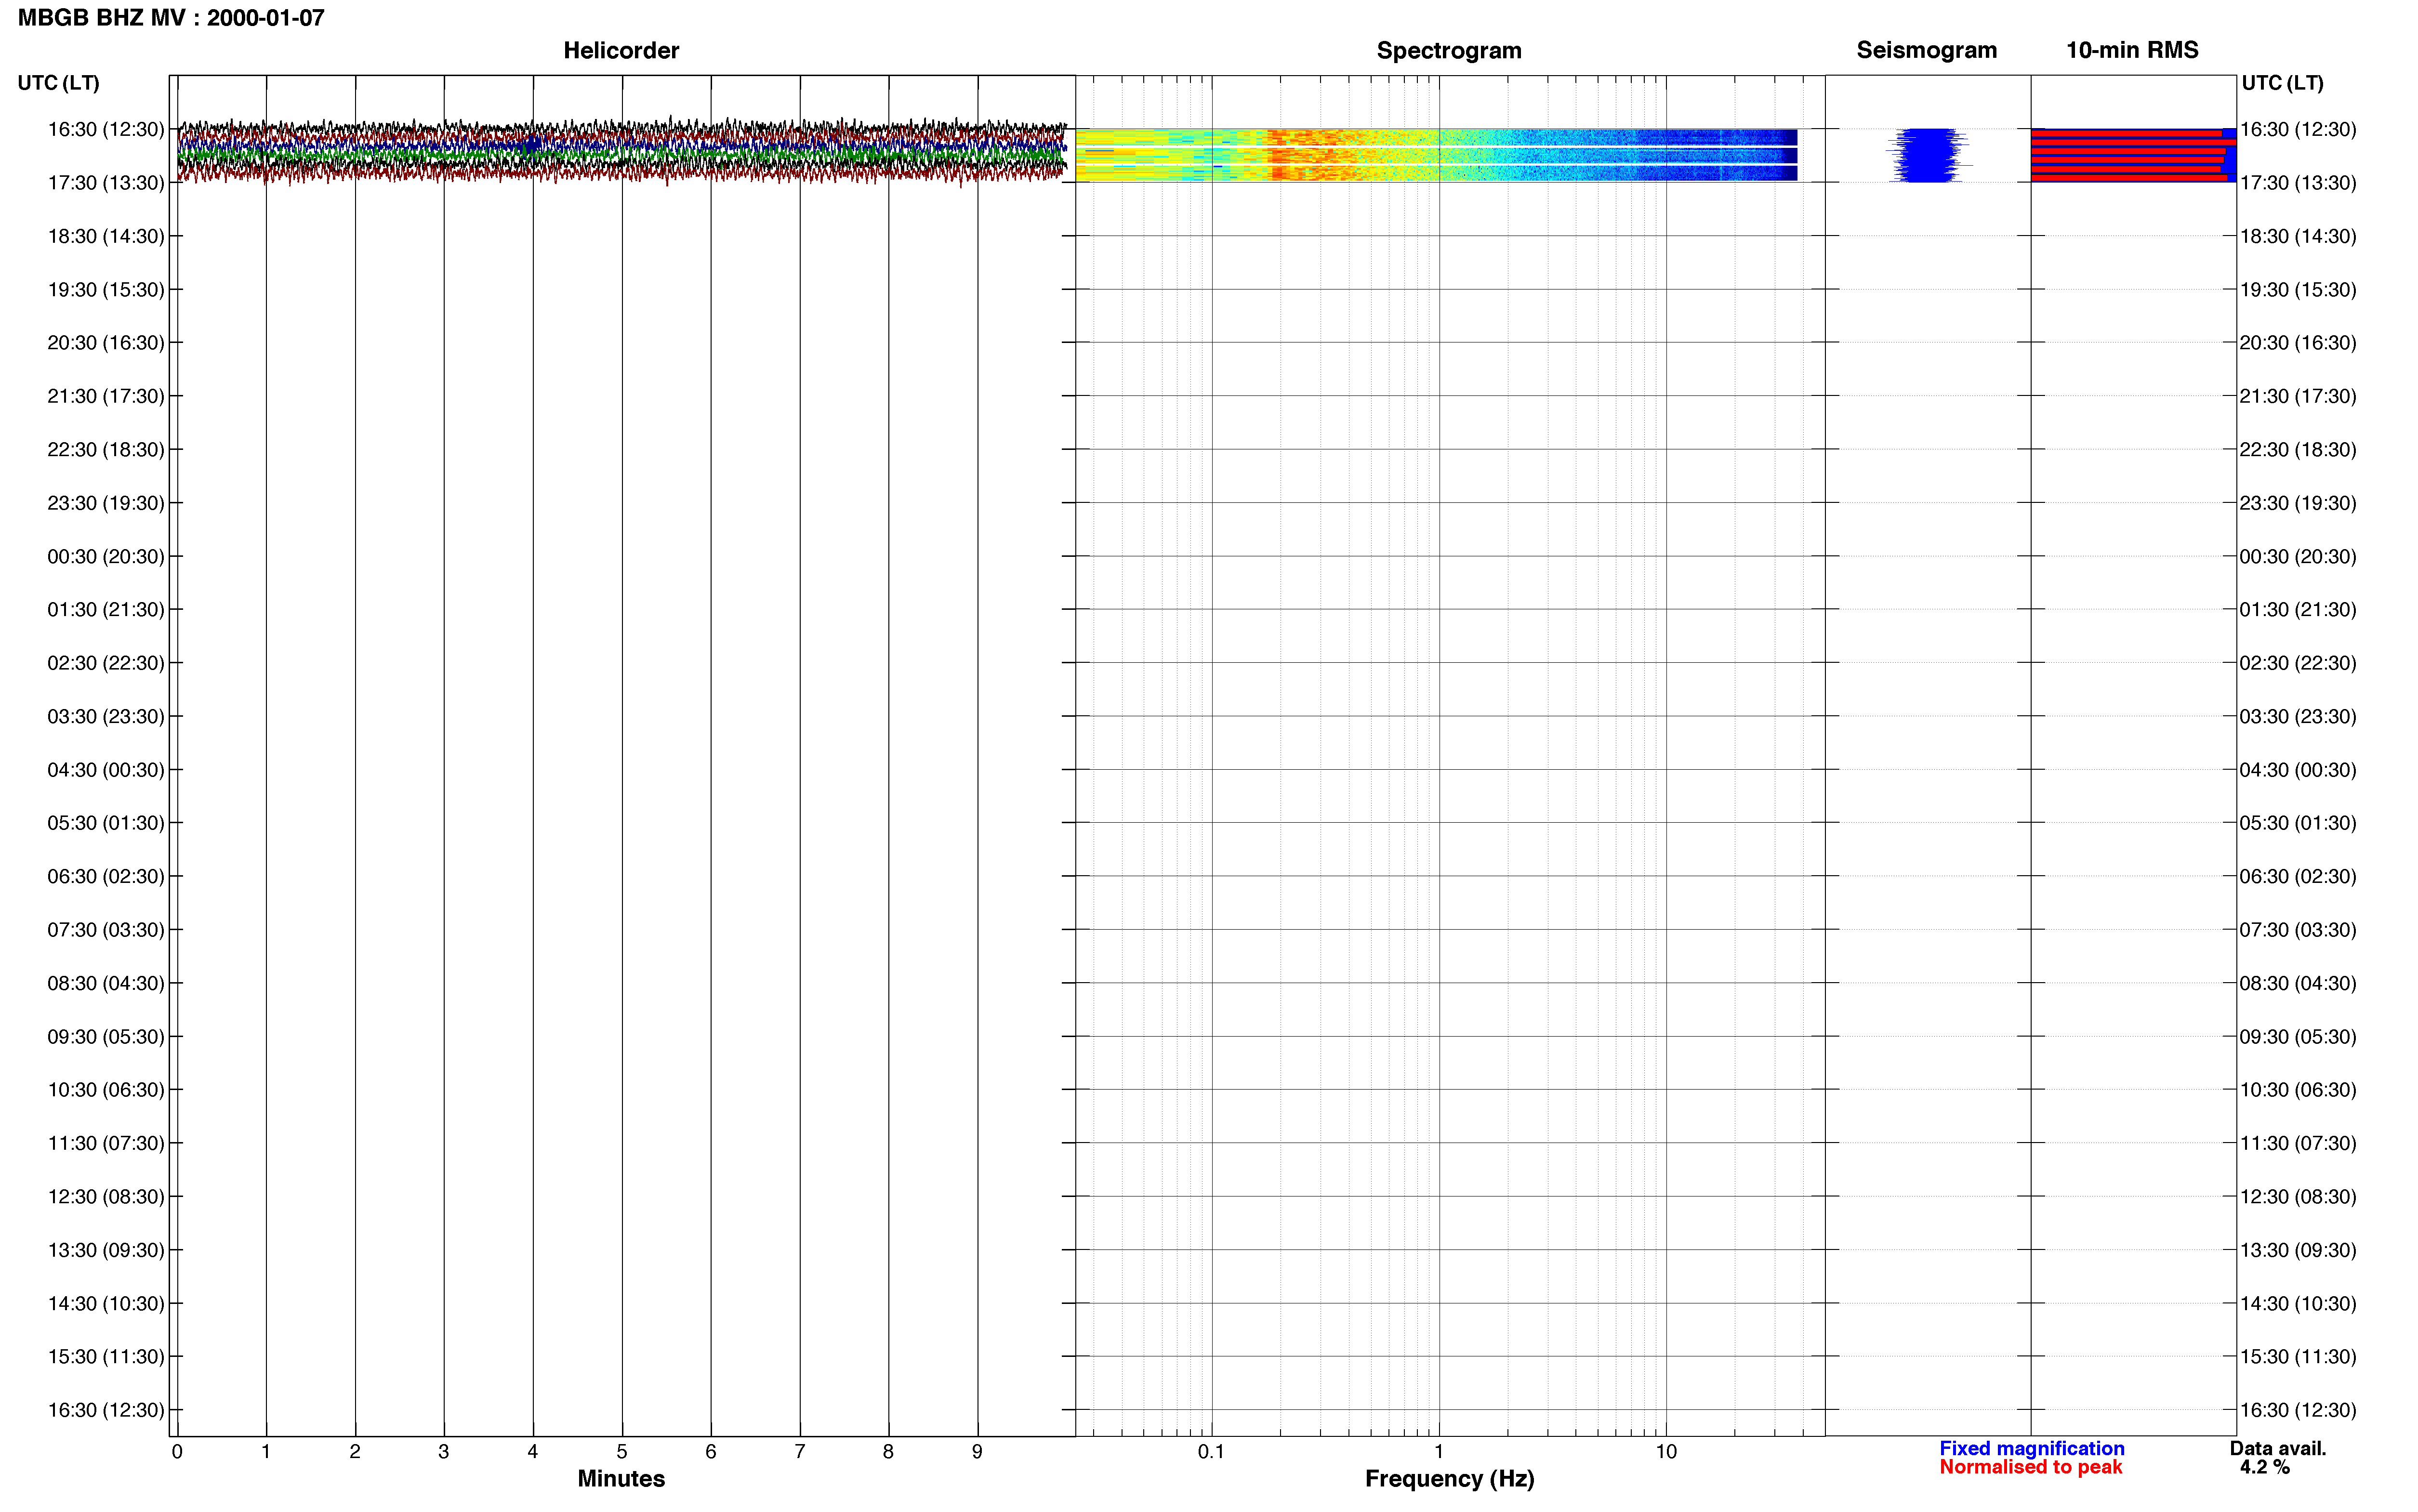Click left-axis time label '20:30 (16:30)'
Screen dimensions: 2418x1512
tap(106, 343)
